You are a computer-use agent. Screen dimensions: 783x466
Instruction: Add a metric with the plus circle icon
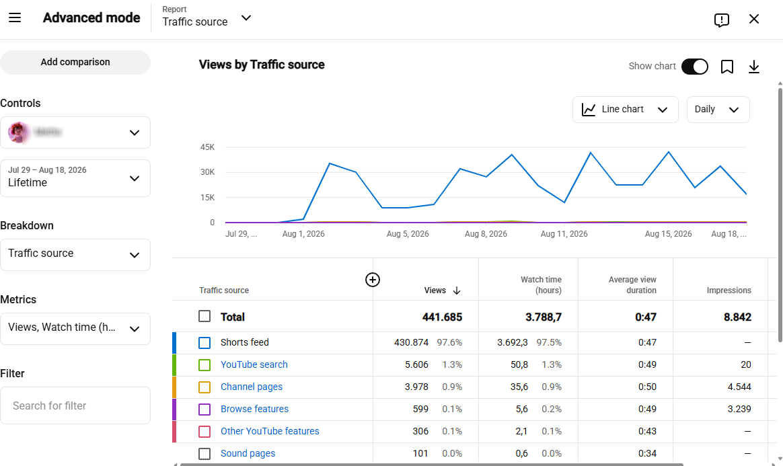point(373,280)
